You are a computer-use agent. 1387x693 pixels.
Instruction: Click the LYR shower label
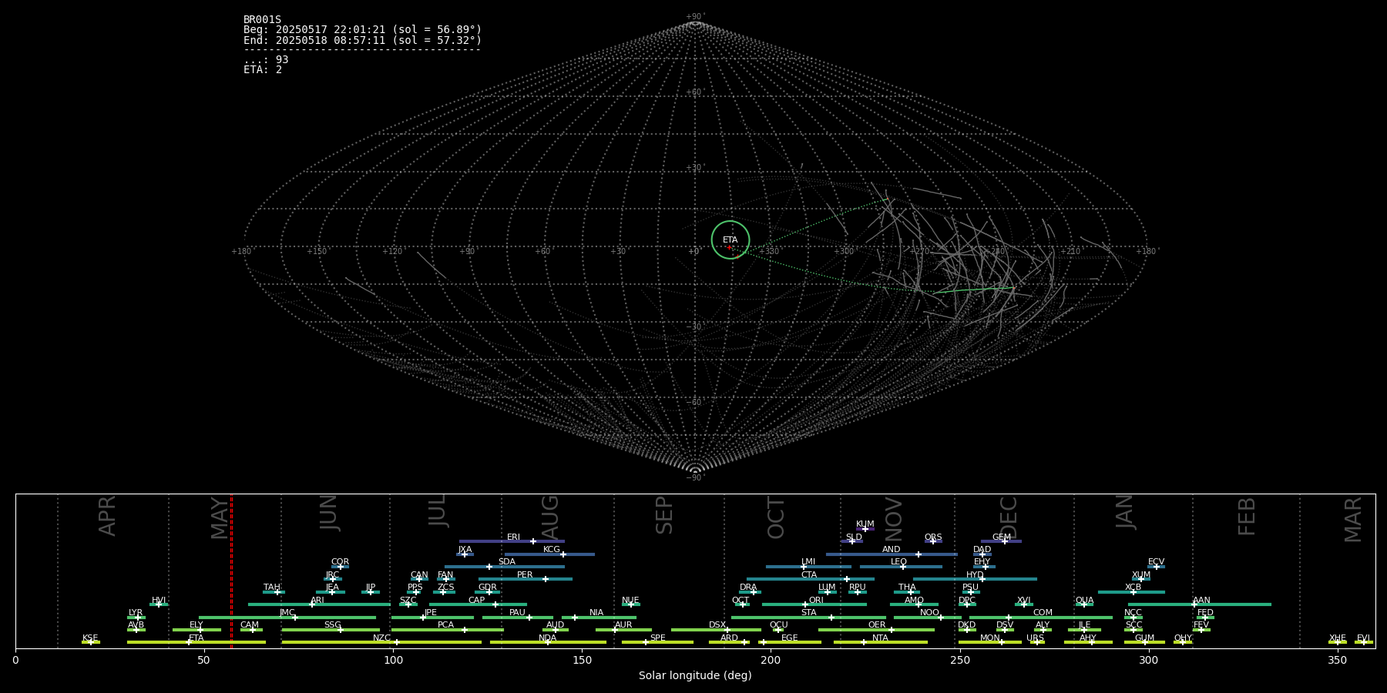point(136,613)
